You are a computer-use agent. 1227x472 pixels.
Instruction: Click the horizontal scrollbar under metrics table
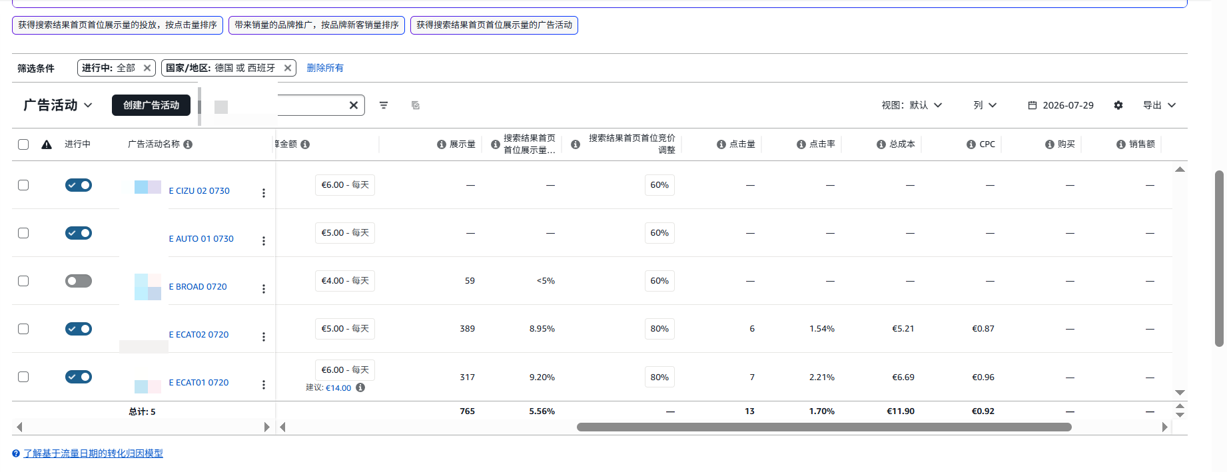click(824, 427)
